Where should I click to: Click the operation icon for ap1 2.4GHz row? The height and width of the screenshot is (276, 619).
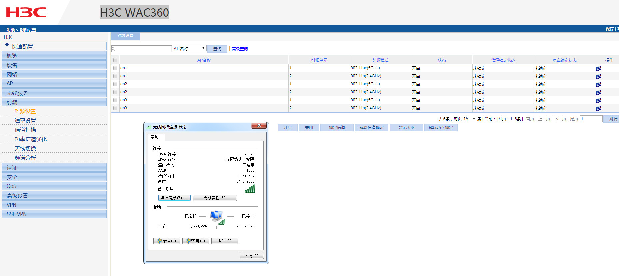(599, 76)
